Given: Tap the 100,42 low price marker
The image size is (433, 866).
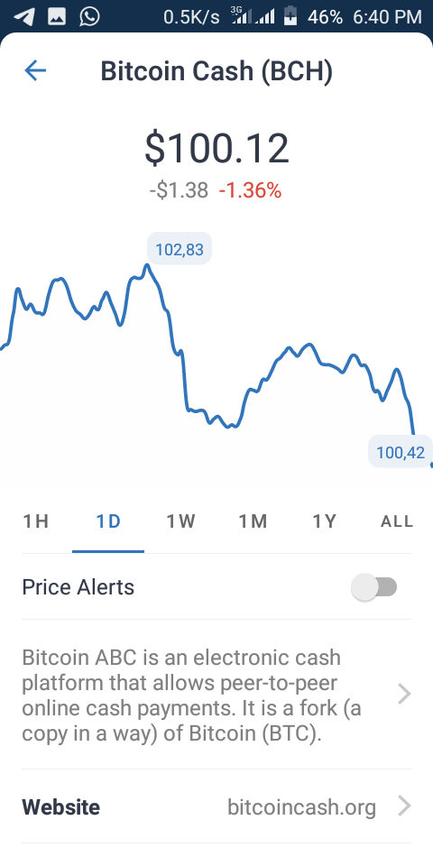Looking at the screenshot, I should pos(401,452).
